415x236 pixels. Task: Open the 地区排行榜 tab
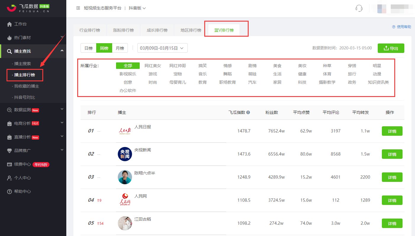tap(191, 30)
